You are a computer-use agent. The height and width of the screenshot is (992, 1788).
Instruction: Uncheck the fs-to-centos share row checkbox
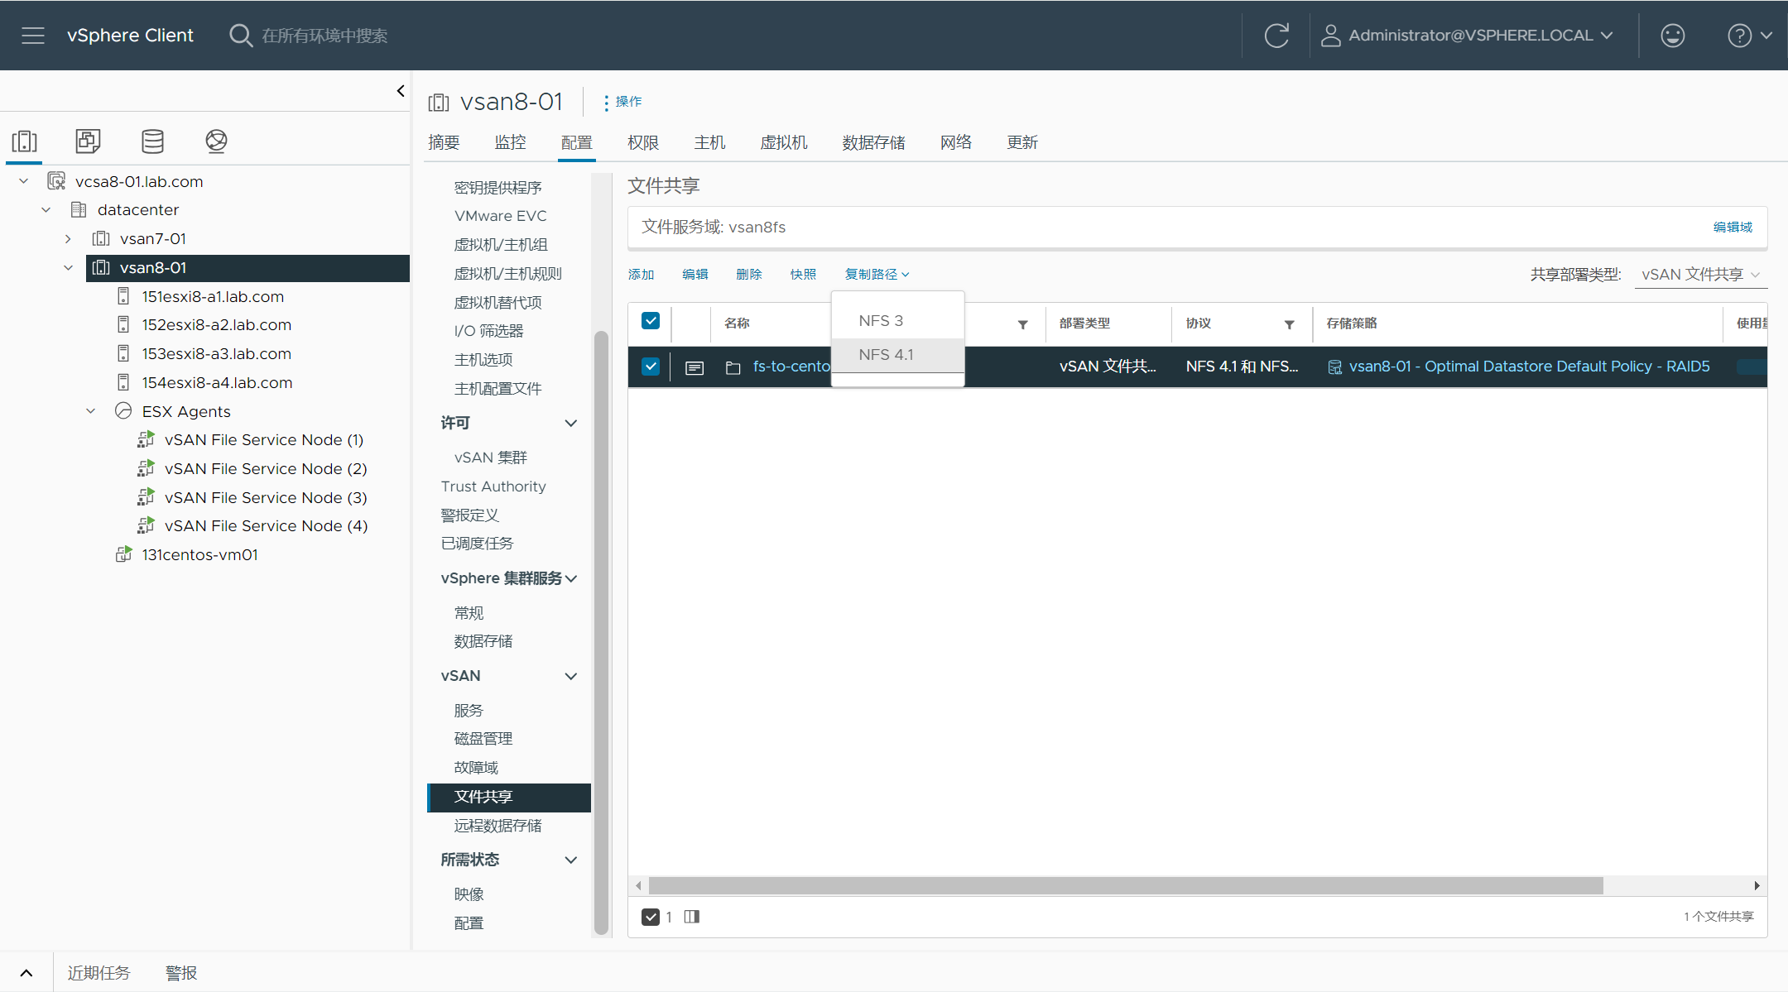(x=651, y=367)
